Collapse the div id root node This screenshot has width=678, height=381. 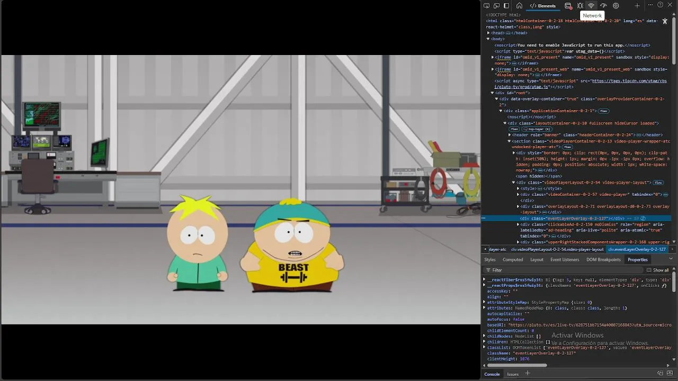(x=493, y=93)
